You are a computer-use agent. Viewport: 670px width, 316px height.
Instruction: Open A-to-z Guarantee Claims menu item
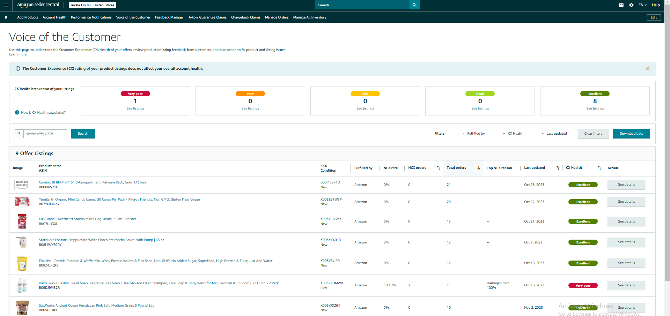pos(207,17)
